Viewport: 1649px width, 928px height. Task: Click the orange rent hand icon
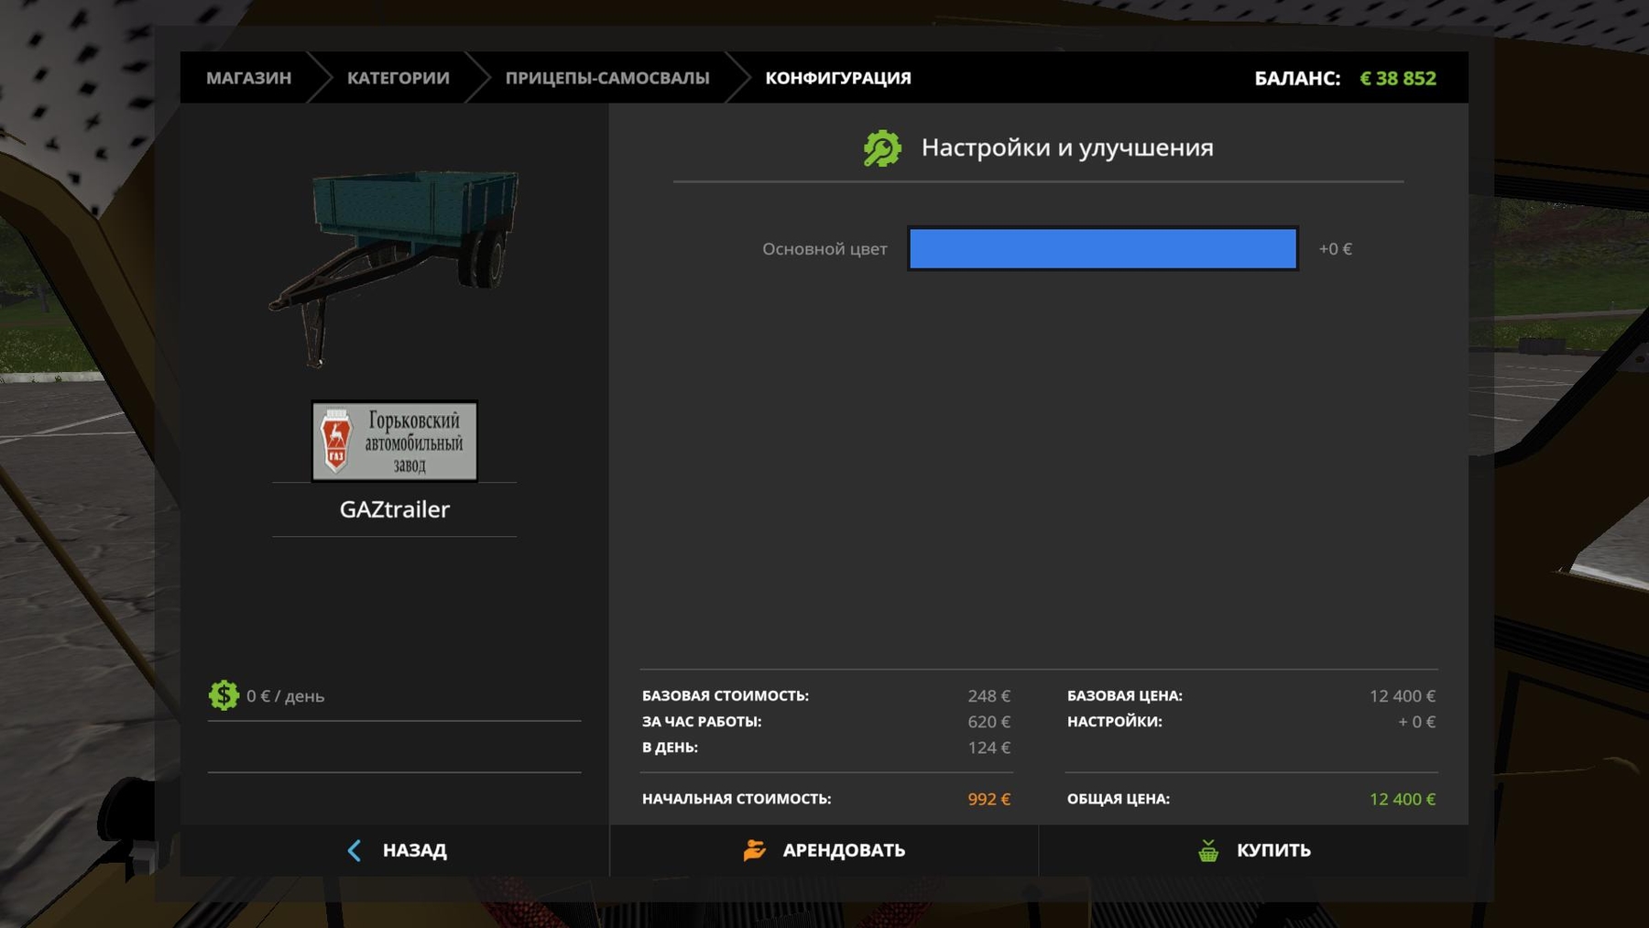(755, 850)
